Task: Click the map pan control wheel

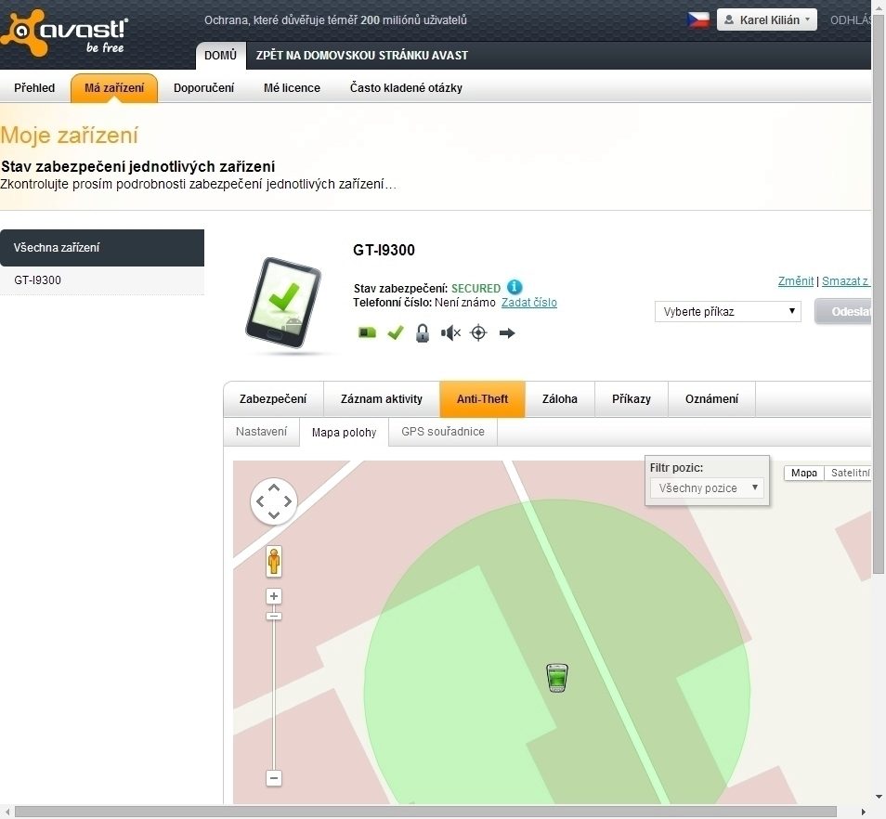Action: [x=274, y=501]
